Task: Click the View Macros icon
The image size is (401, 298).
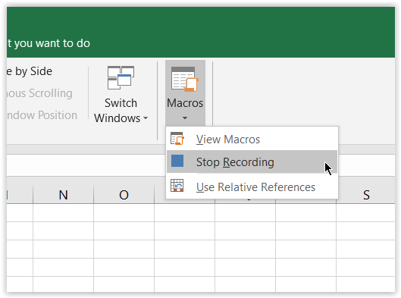Action: pos(177,139)
